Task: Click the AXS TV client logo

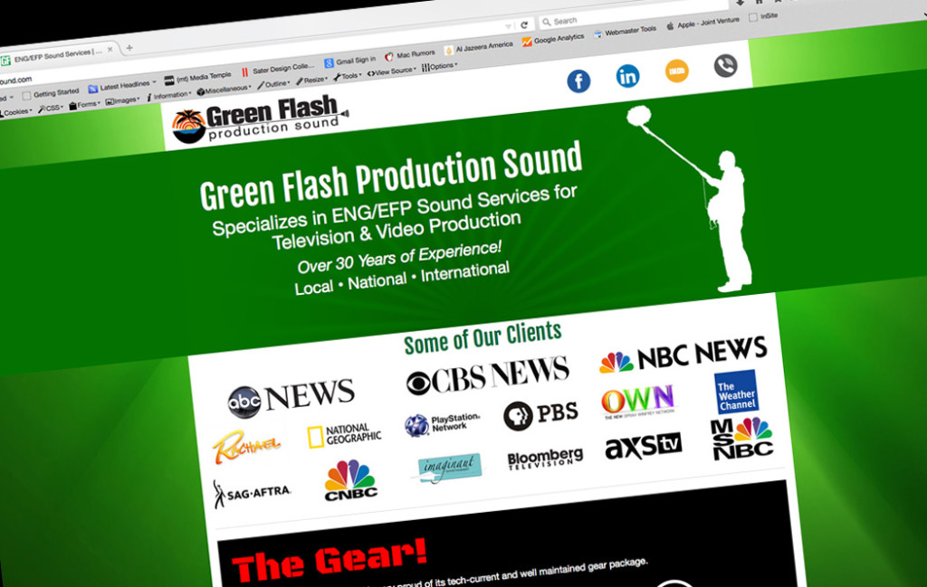Action: (644, 447)
